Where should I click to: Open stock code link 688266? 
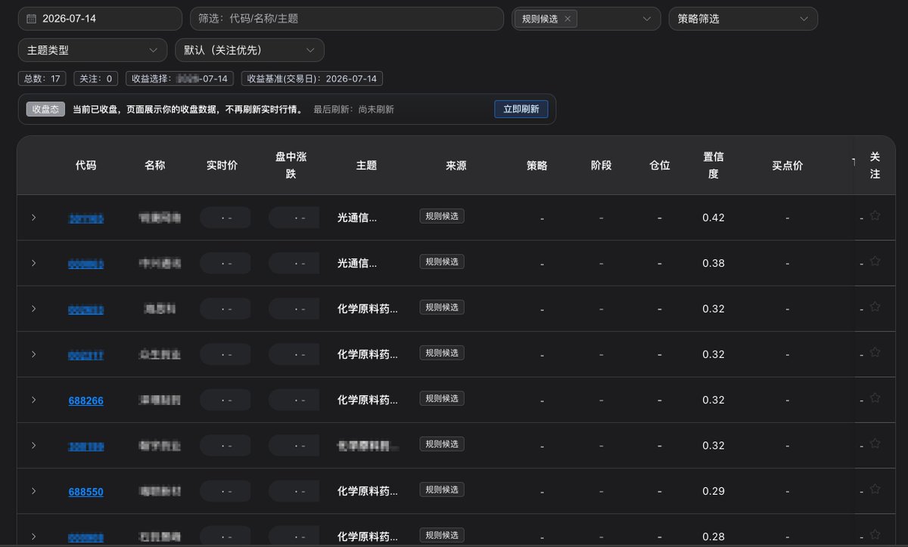pos(86,400)
